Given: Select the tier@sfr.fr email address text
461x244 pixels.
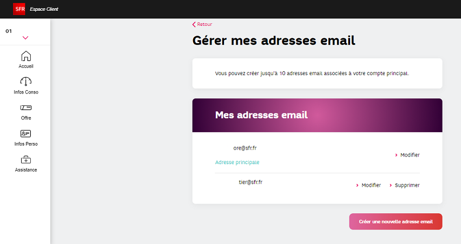Looking at the screenshot, I should pos(251,182).
